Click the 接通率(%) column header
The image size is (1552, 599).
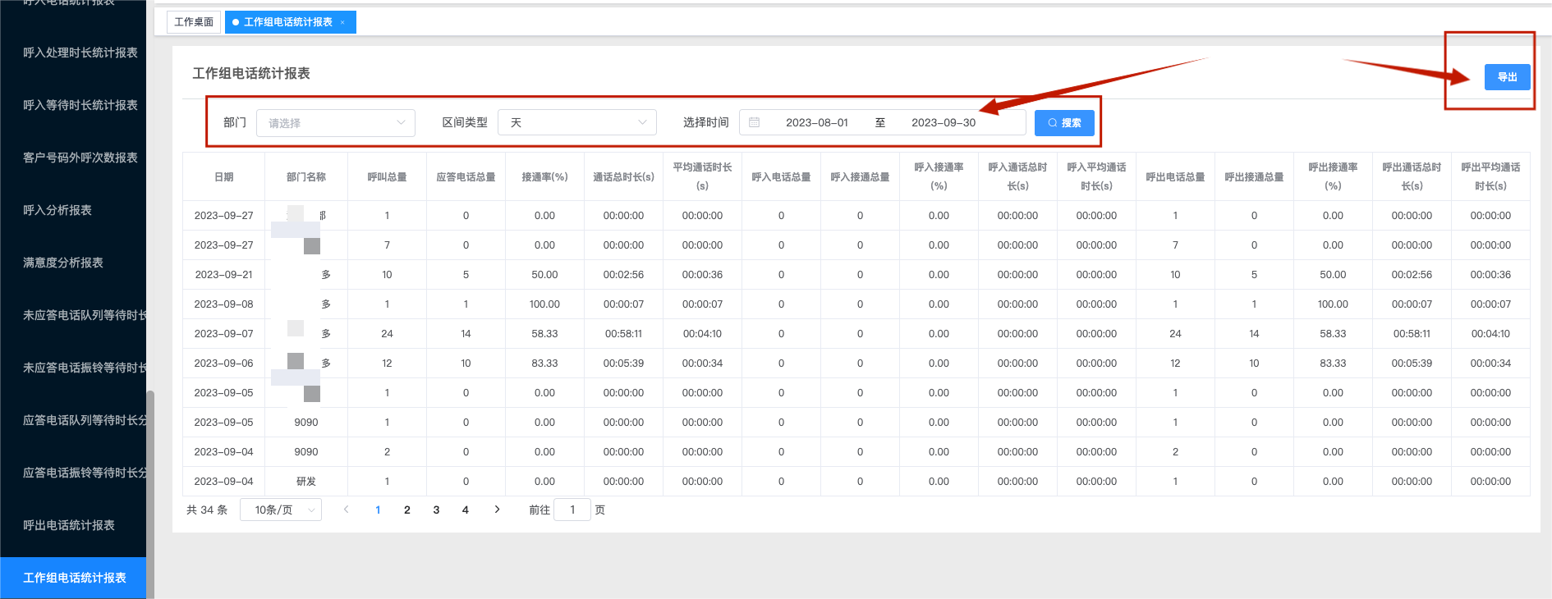(x=544, y=176)
